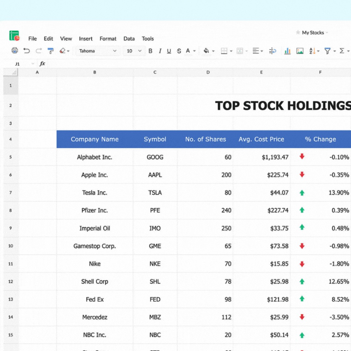Click the Company Name header cell
Screen dimensions: 351x351
(x=95, y=139)
